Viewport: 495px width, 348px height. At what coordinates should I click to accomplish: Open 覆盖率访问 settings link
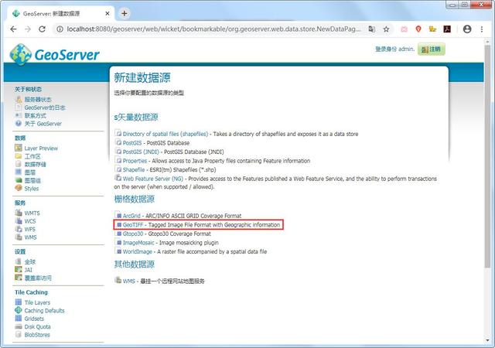coord(38,278)
